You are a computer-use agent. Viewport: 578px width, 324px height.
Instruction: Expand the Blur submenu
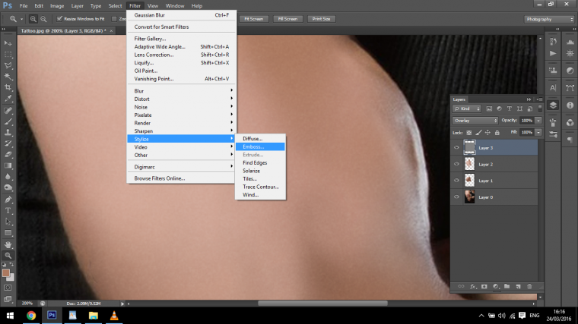tap(181, 91)
